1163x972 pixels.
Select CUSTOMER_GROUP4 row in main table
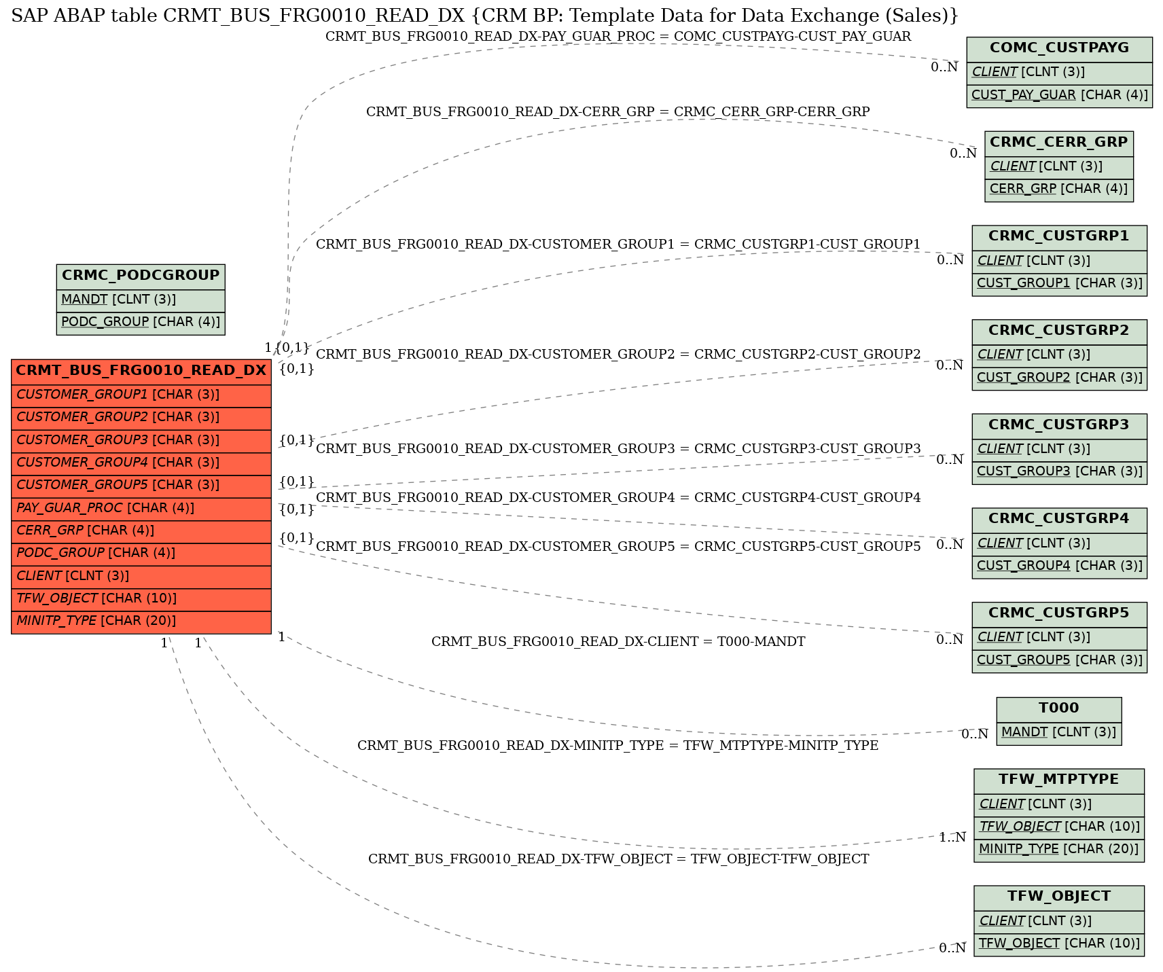(x=141, y=463)
